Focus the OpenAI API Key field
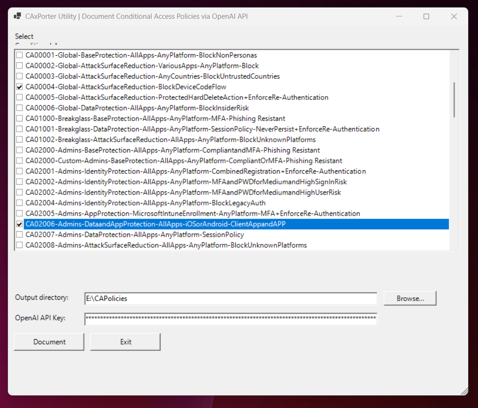Screen dimensions: 478x408 [230, 319]
